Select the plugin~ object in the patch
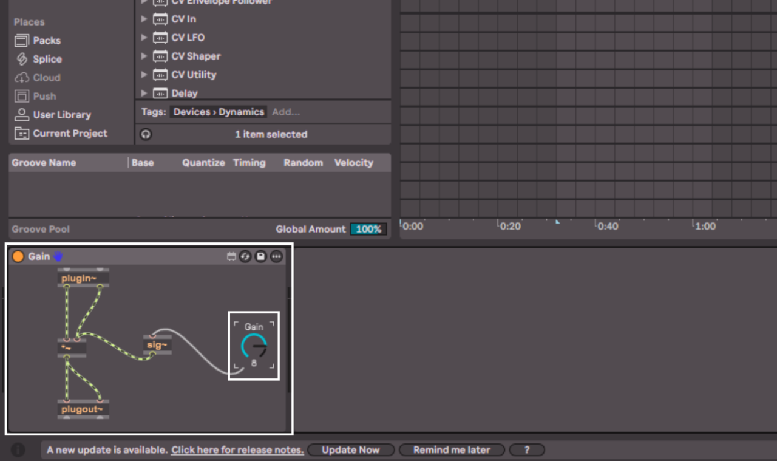 [84, 278]
